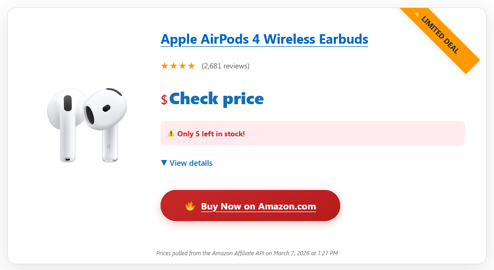The width and height of the screenshot is (494, 270).
Task: Open the Apple AirPods 4 Wireless Earbuds title link
Action: click(x=264, y=39)
